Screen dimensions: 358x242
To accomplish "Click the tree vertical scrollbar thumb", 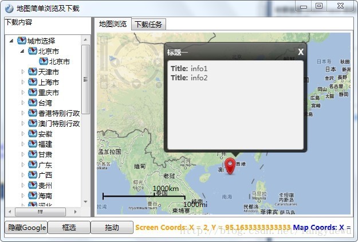I will [85, 79].
